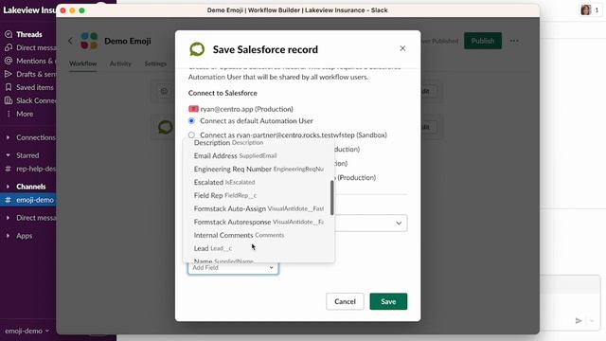Expand the Connections section in sidebar

point(8,137)
